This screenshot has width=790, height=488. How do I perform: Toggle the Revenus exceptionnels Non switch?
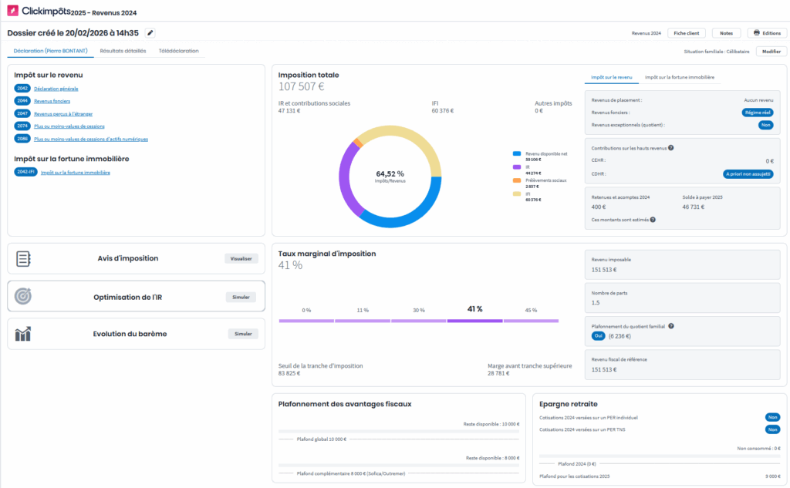pyautogui.click(x=765, y=125)
